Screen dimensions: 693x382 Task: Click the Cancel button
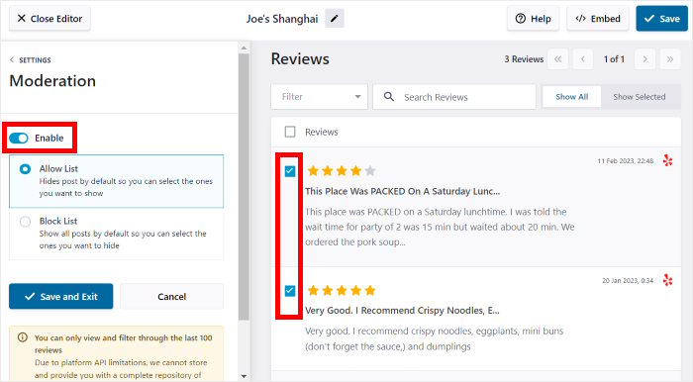[x=172, y=296]
